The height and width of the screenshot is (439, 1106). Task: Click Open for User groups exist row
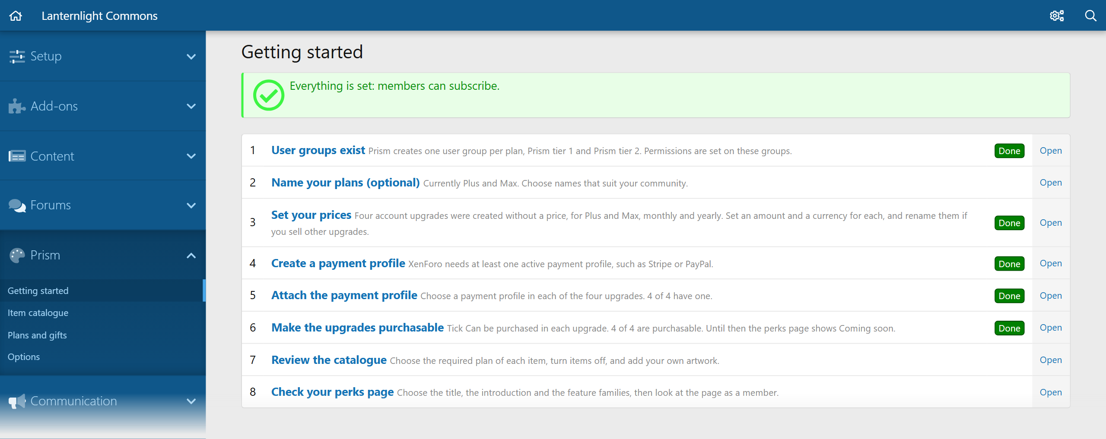(1051, 150)
